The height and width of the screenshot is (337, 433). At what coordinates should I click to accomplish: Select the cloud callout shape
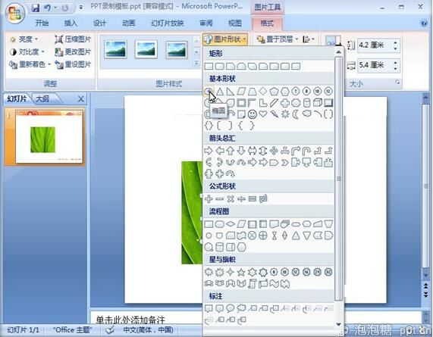(241, 308)
